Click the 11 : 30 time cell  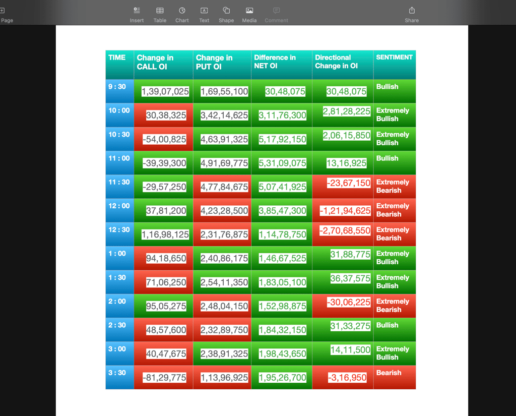(120, 187)
